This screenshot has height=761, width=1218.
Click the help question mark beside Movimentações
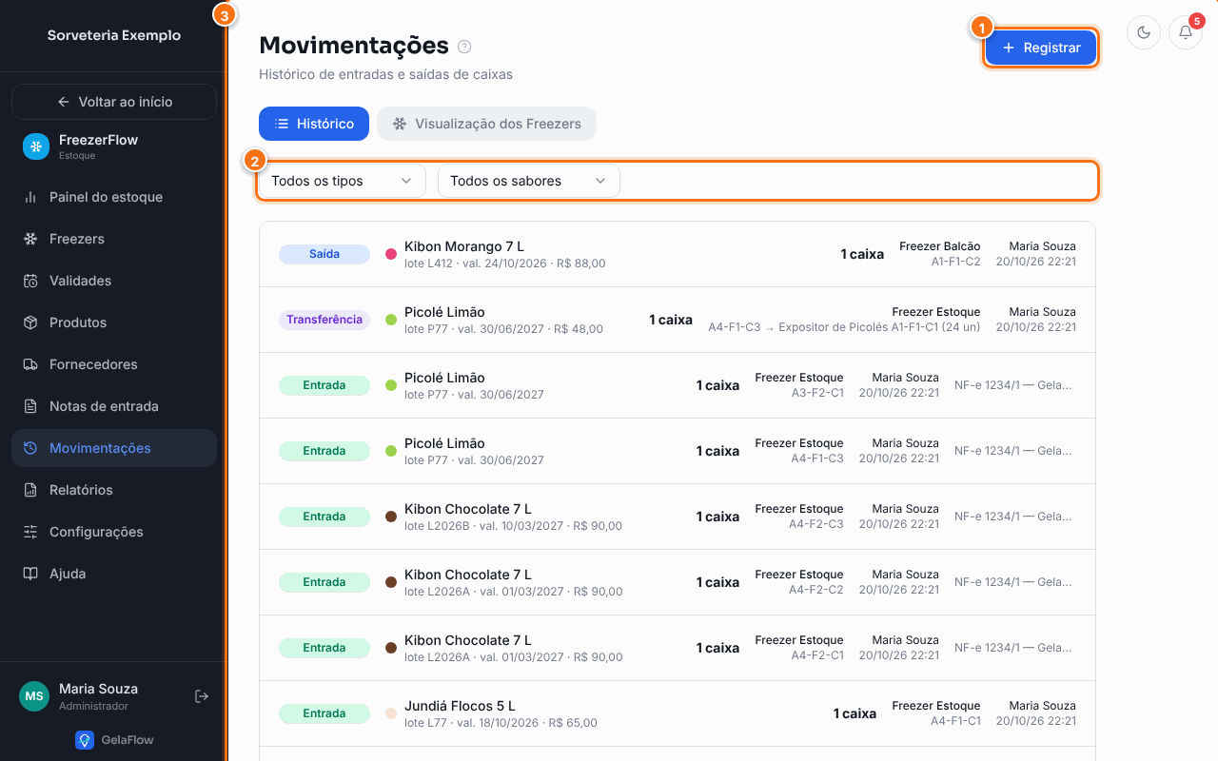point(464,47)
